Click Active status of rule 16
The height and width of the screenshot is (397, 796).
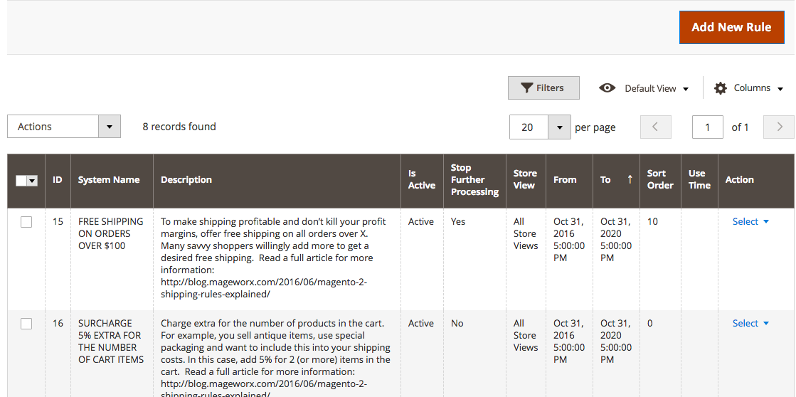(421, 324)
